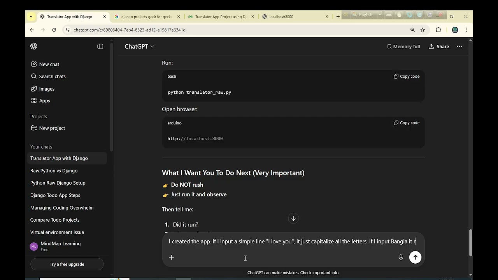Viewport: 498px width, 280px height.
Task: Open MindMap Learning account menu
Action: (x=66, y=247)
